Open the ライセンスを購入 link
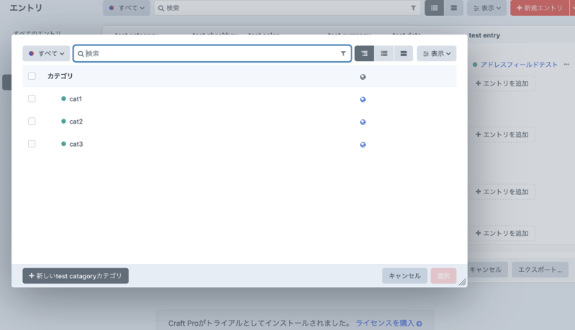Image resolution: width=575 pixels, height=330 pixels. pyautogui.click(x=389, y=323)
